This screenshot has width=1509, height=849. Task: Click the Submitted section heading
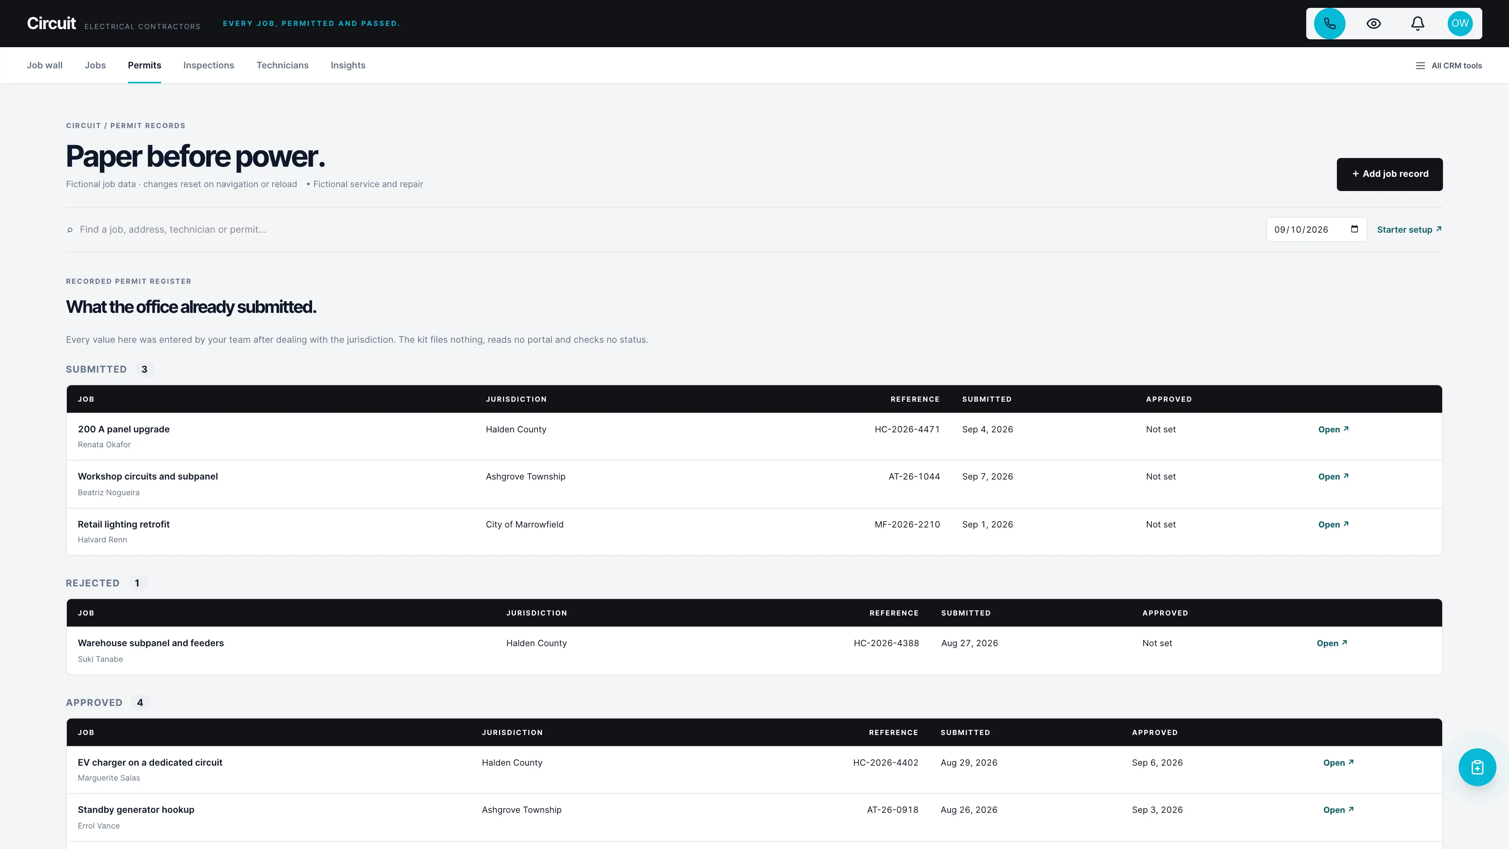(x=96, y=369)
